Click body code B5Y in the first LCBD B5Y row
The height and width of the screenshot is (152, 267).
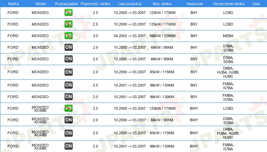point(194,24)
